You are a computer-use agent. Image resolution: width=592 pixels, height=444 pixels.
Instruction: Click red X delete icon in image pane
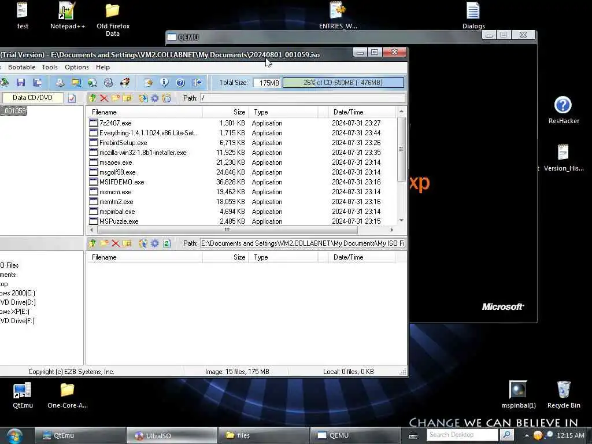point(104,98)
